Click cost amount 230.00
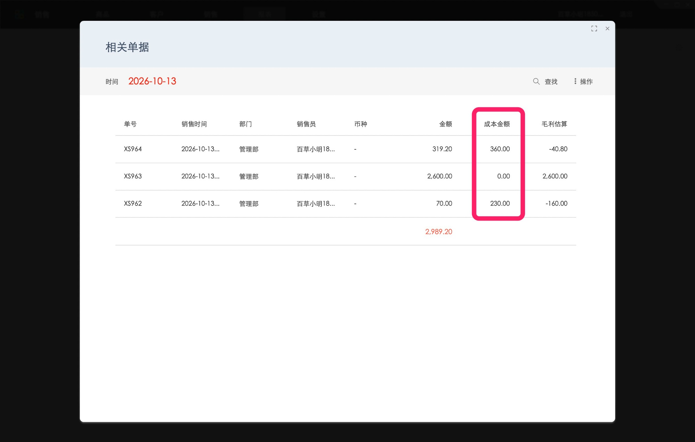This screenshot has width=695, height=442. 500,203
